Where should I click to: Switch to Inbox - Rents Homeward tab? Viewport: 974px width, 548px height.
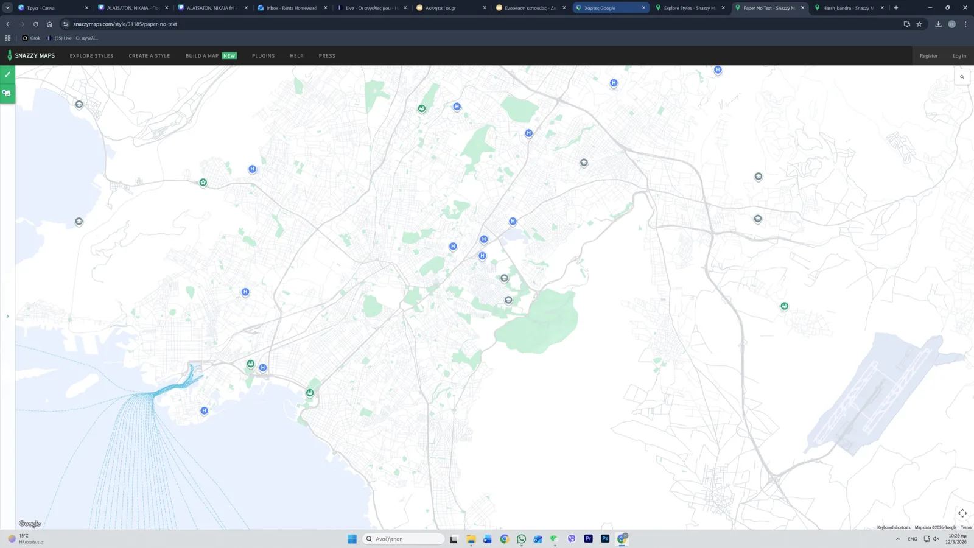[x=292, y=8]
